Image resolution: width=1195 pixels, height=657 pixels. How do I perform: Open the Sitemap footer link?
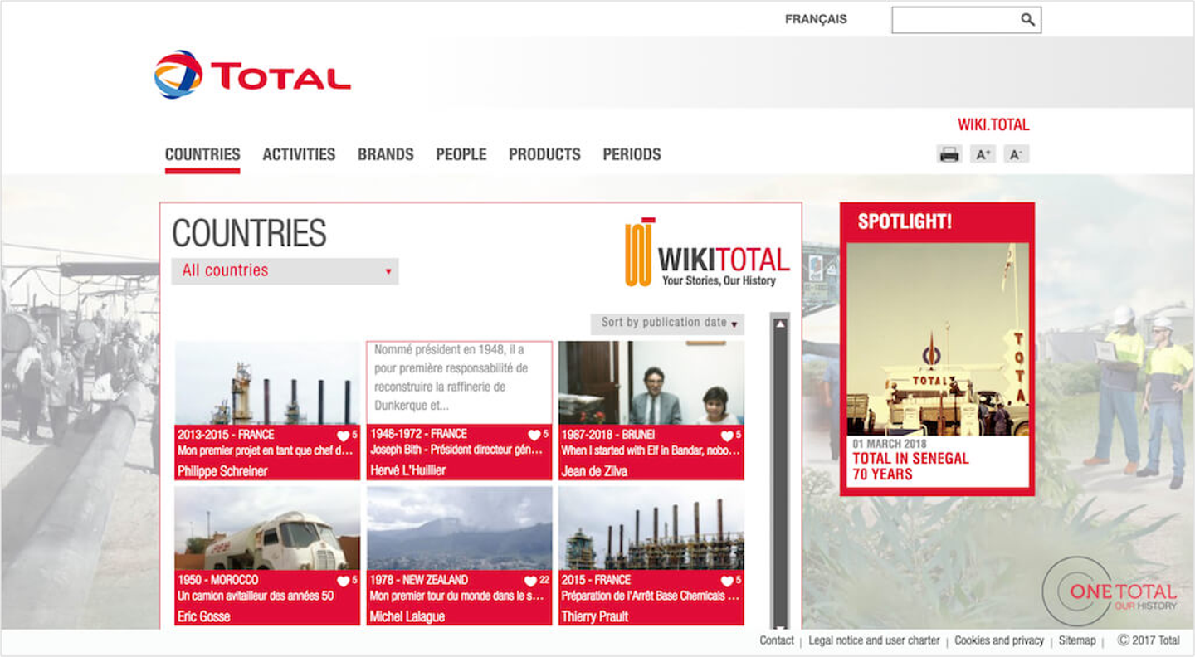pyautogui.click(x=1077, y=640)
